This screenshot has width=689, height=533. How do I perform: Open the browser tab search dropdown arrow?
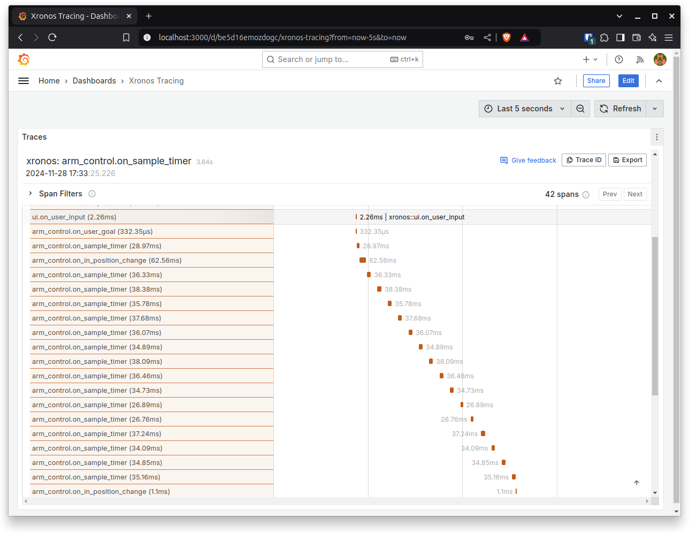[x=619, y=16]
